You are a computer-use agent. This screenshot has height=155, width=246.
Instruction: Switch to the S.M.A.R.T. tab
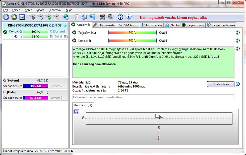(x=128, y=25)
